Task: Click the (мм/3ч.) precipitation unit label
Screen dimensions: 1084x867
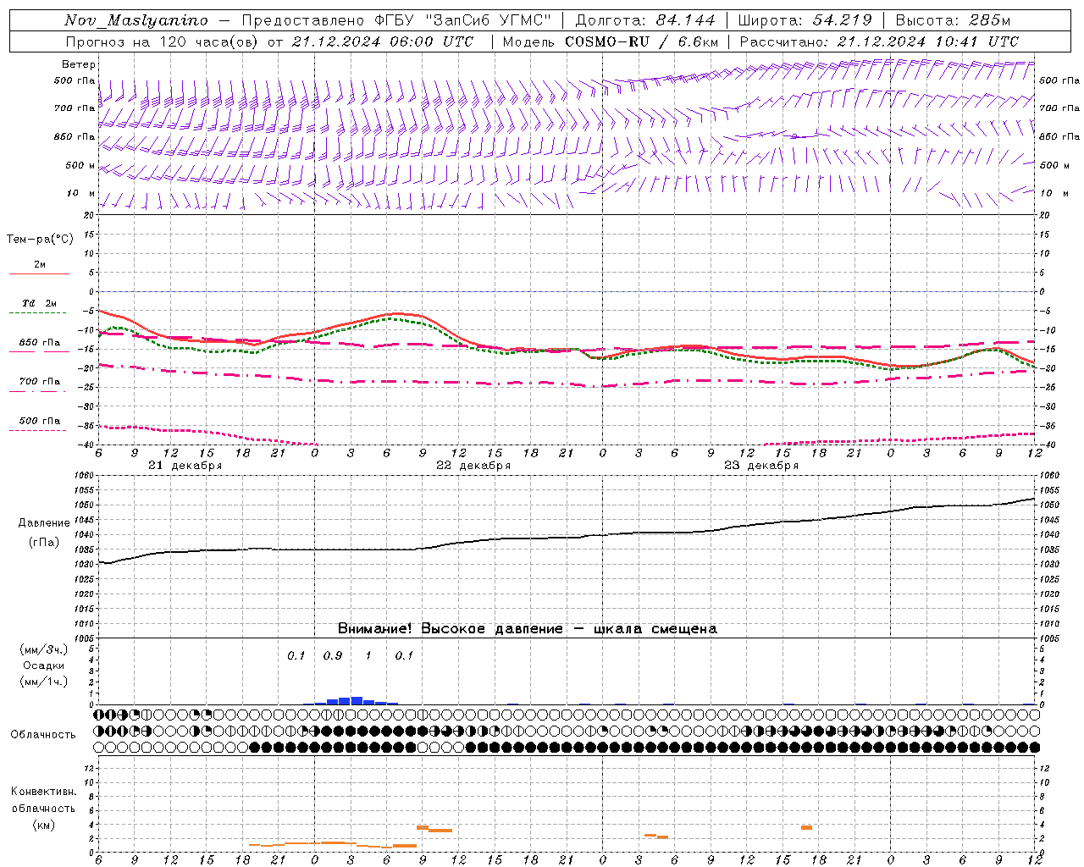Action: tap(44, 649)
